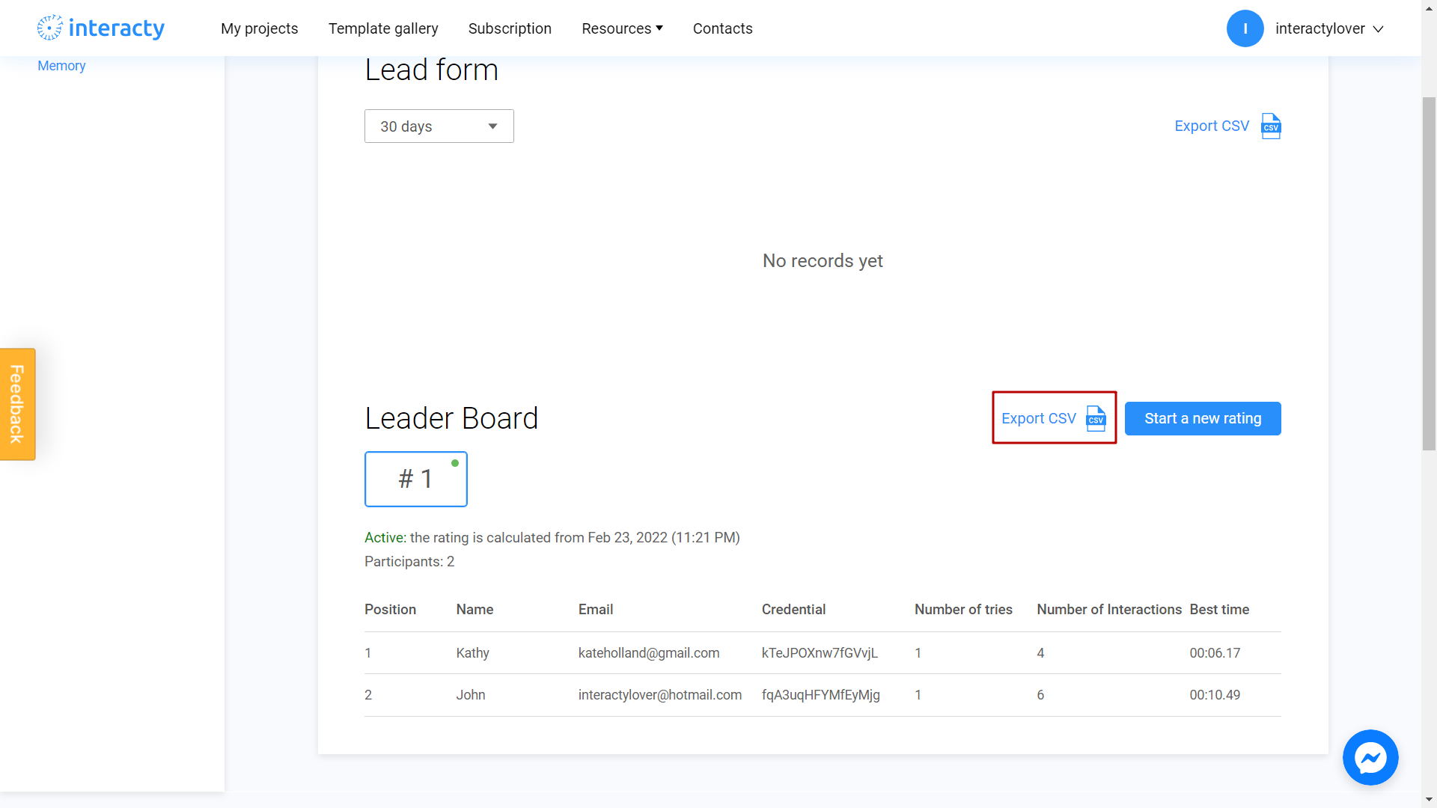Click the Feedback side tab icon
The image size is (1437, 808).
point(18,403)
